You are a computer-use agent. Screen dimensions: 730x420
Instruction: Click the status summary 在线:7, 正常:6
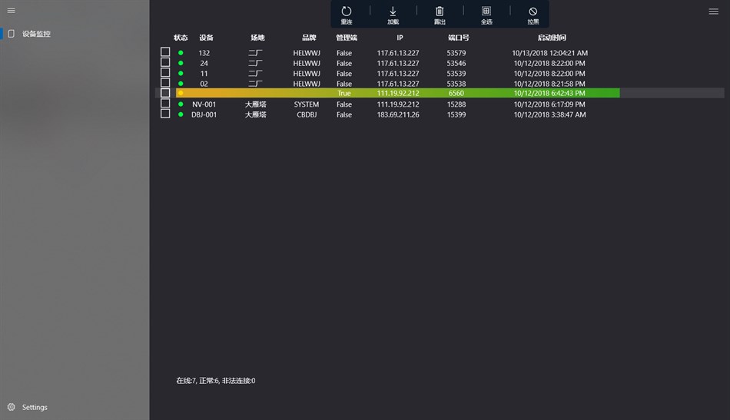click(x=216, y=381)
